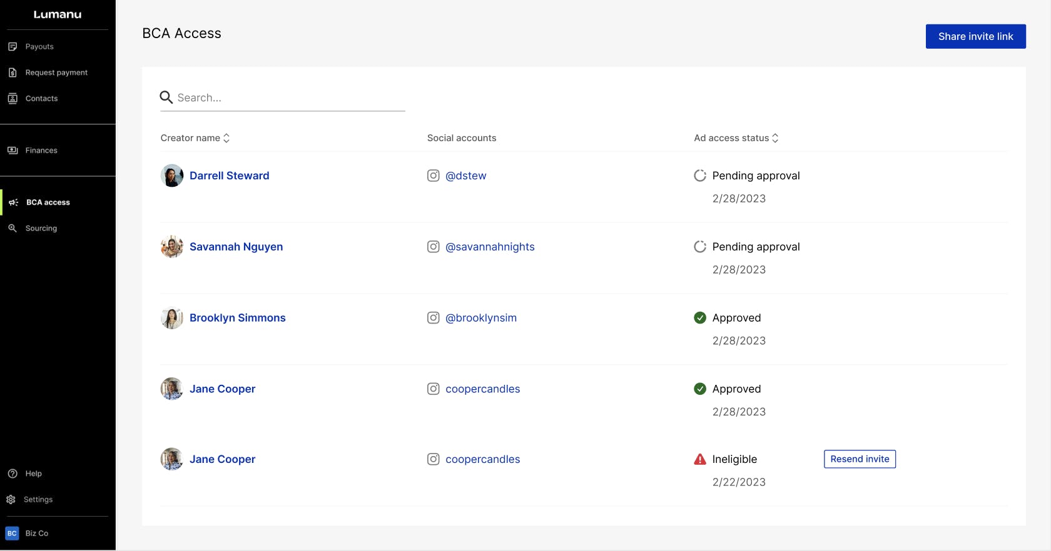Open Jane Cooper name link in Ineligible row
The height and width of the screenshot is (551, 1051).
223,459
